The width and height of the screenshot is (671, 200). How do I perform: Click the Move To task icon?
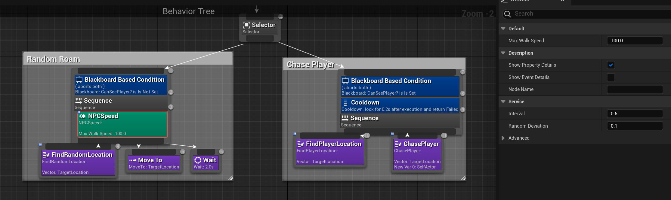tap(133, 160)
